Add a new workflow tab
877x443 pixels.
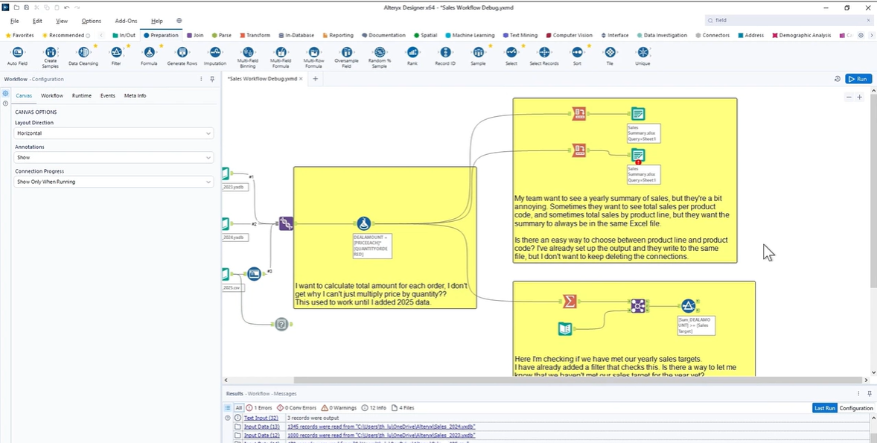point(315,79)
